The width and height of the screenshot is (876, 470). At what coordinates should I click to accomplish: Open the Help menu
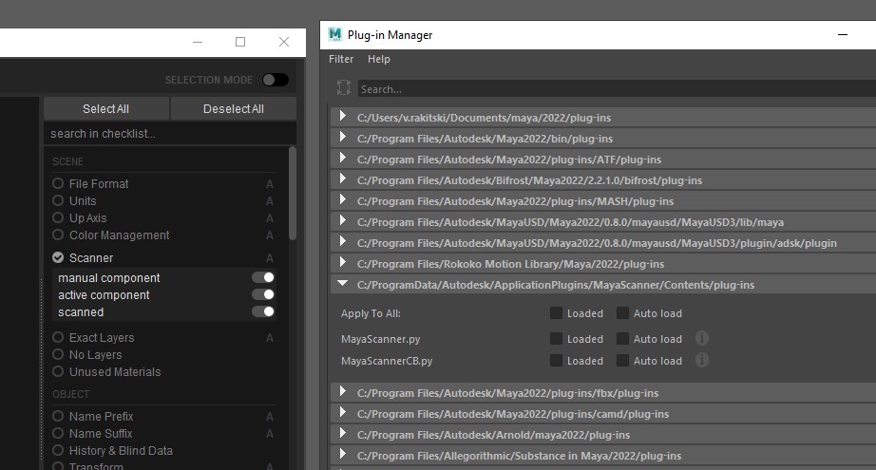379,59
